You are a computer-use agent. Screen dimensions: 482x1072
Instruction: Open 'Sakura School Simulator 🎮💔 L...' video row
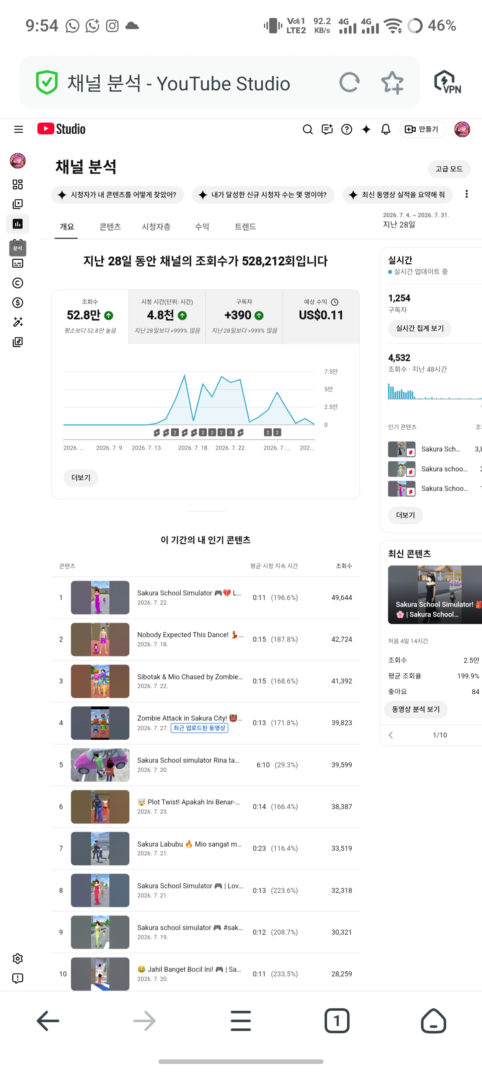point(205,598)
